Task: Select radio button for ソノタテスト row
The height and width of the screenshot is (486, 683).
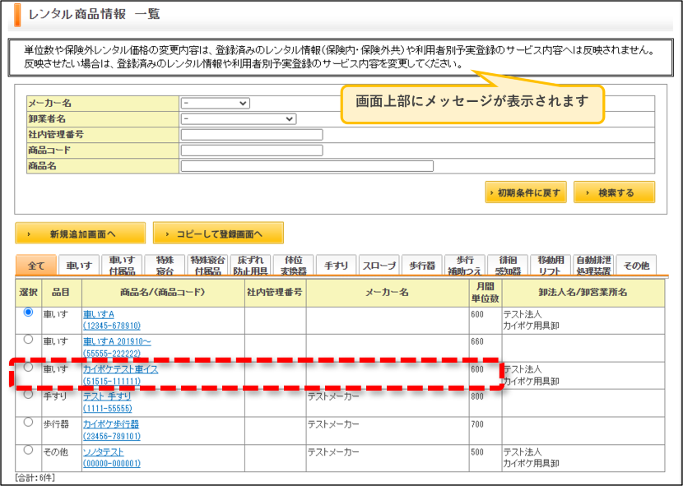Action: pos(28,450)
